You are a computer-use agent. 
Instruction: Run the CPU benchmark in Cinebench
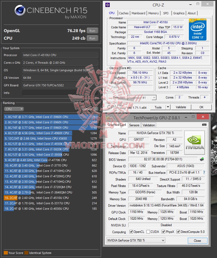tap(92, 38)
